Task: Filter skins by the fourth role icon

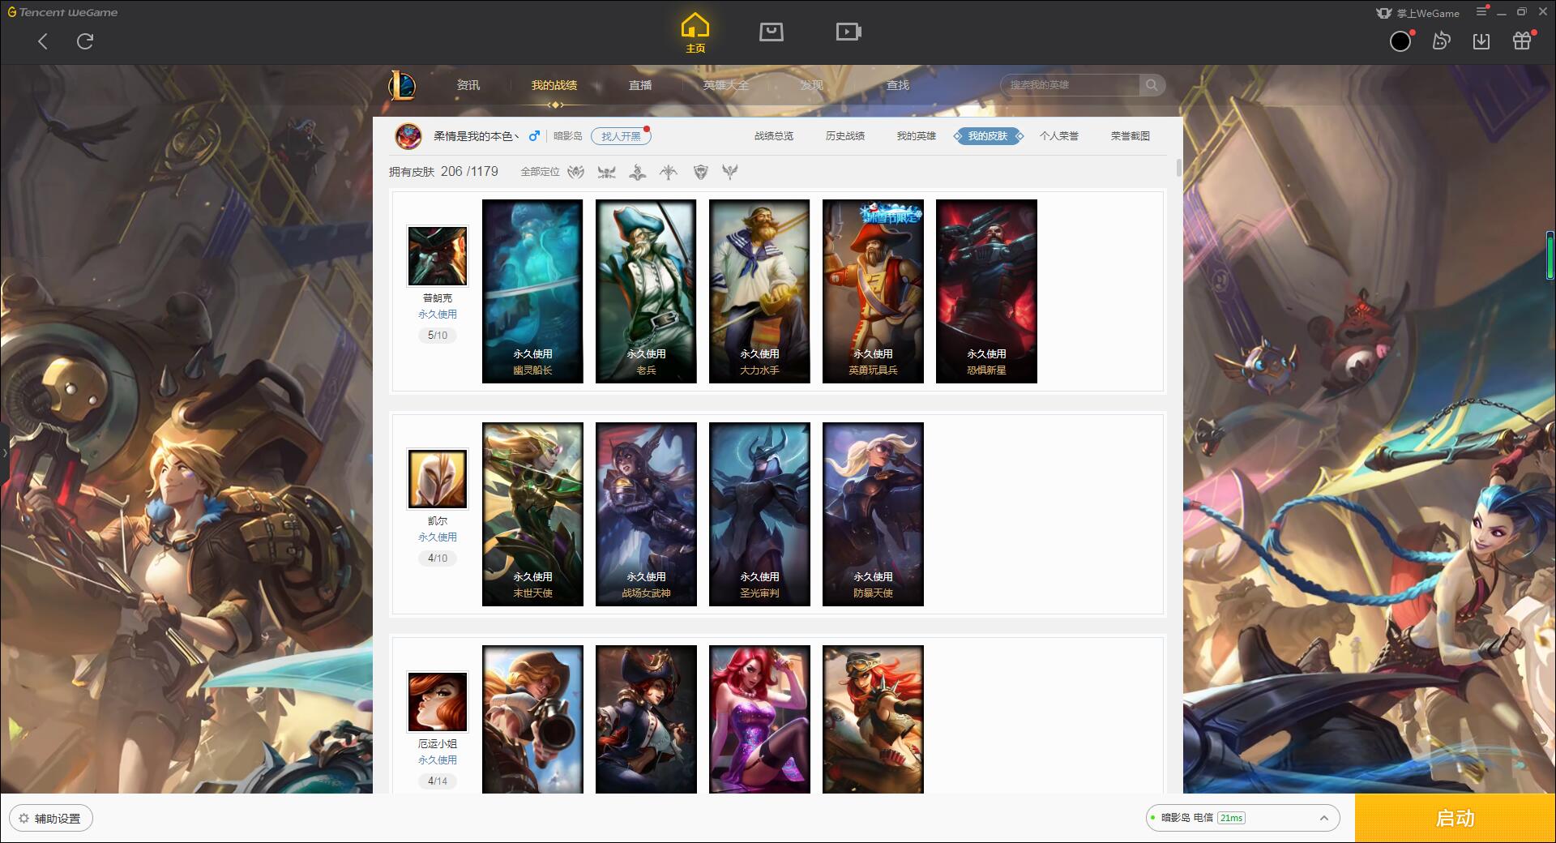Action: click(x=669, y=172)
